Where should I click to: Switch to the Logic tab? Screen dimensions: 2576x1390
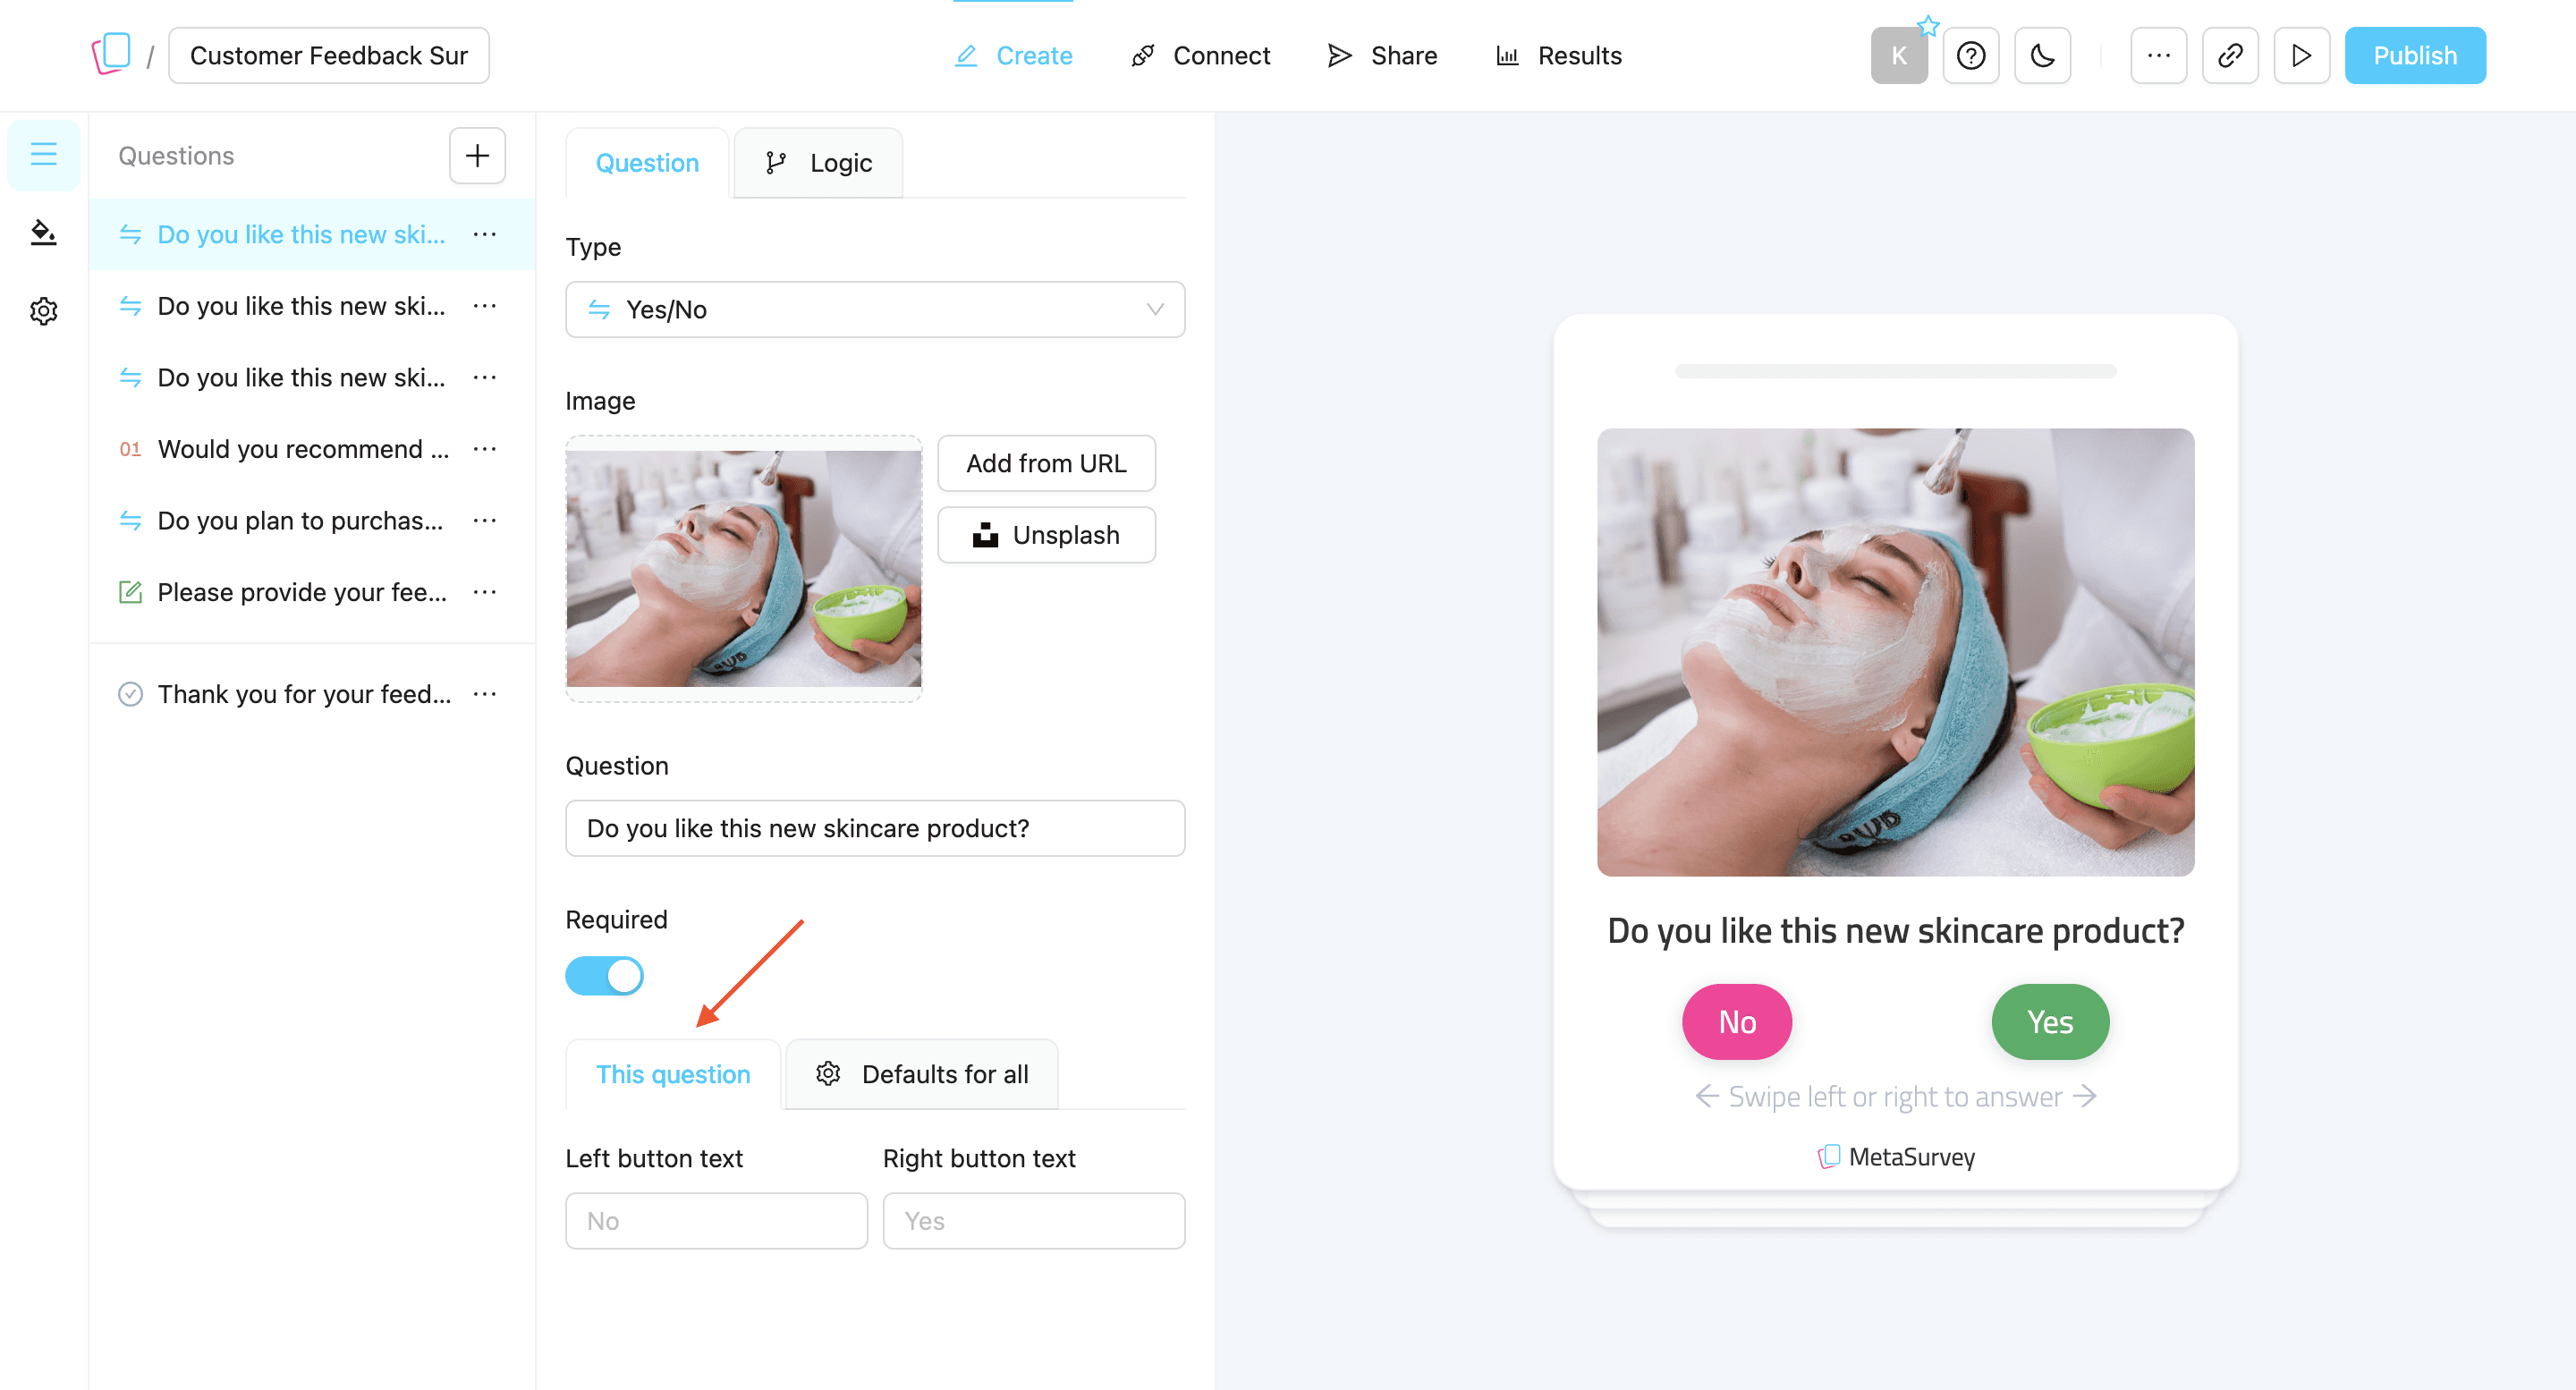(818, 163)
